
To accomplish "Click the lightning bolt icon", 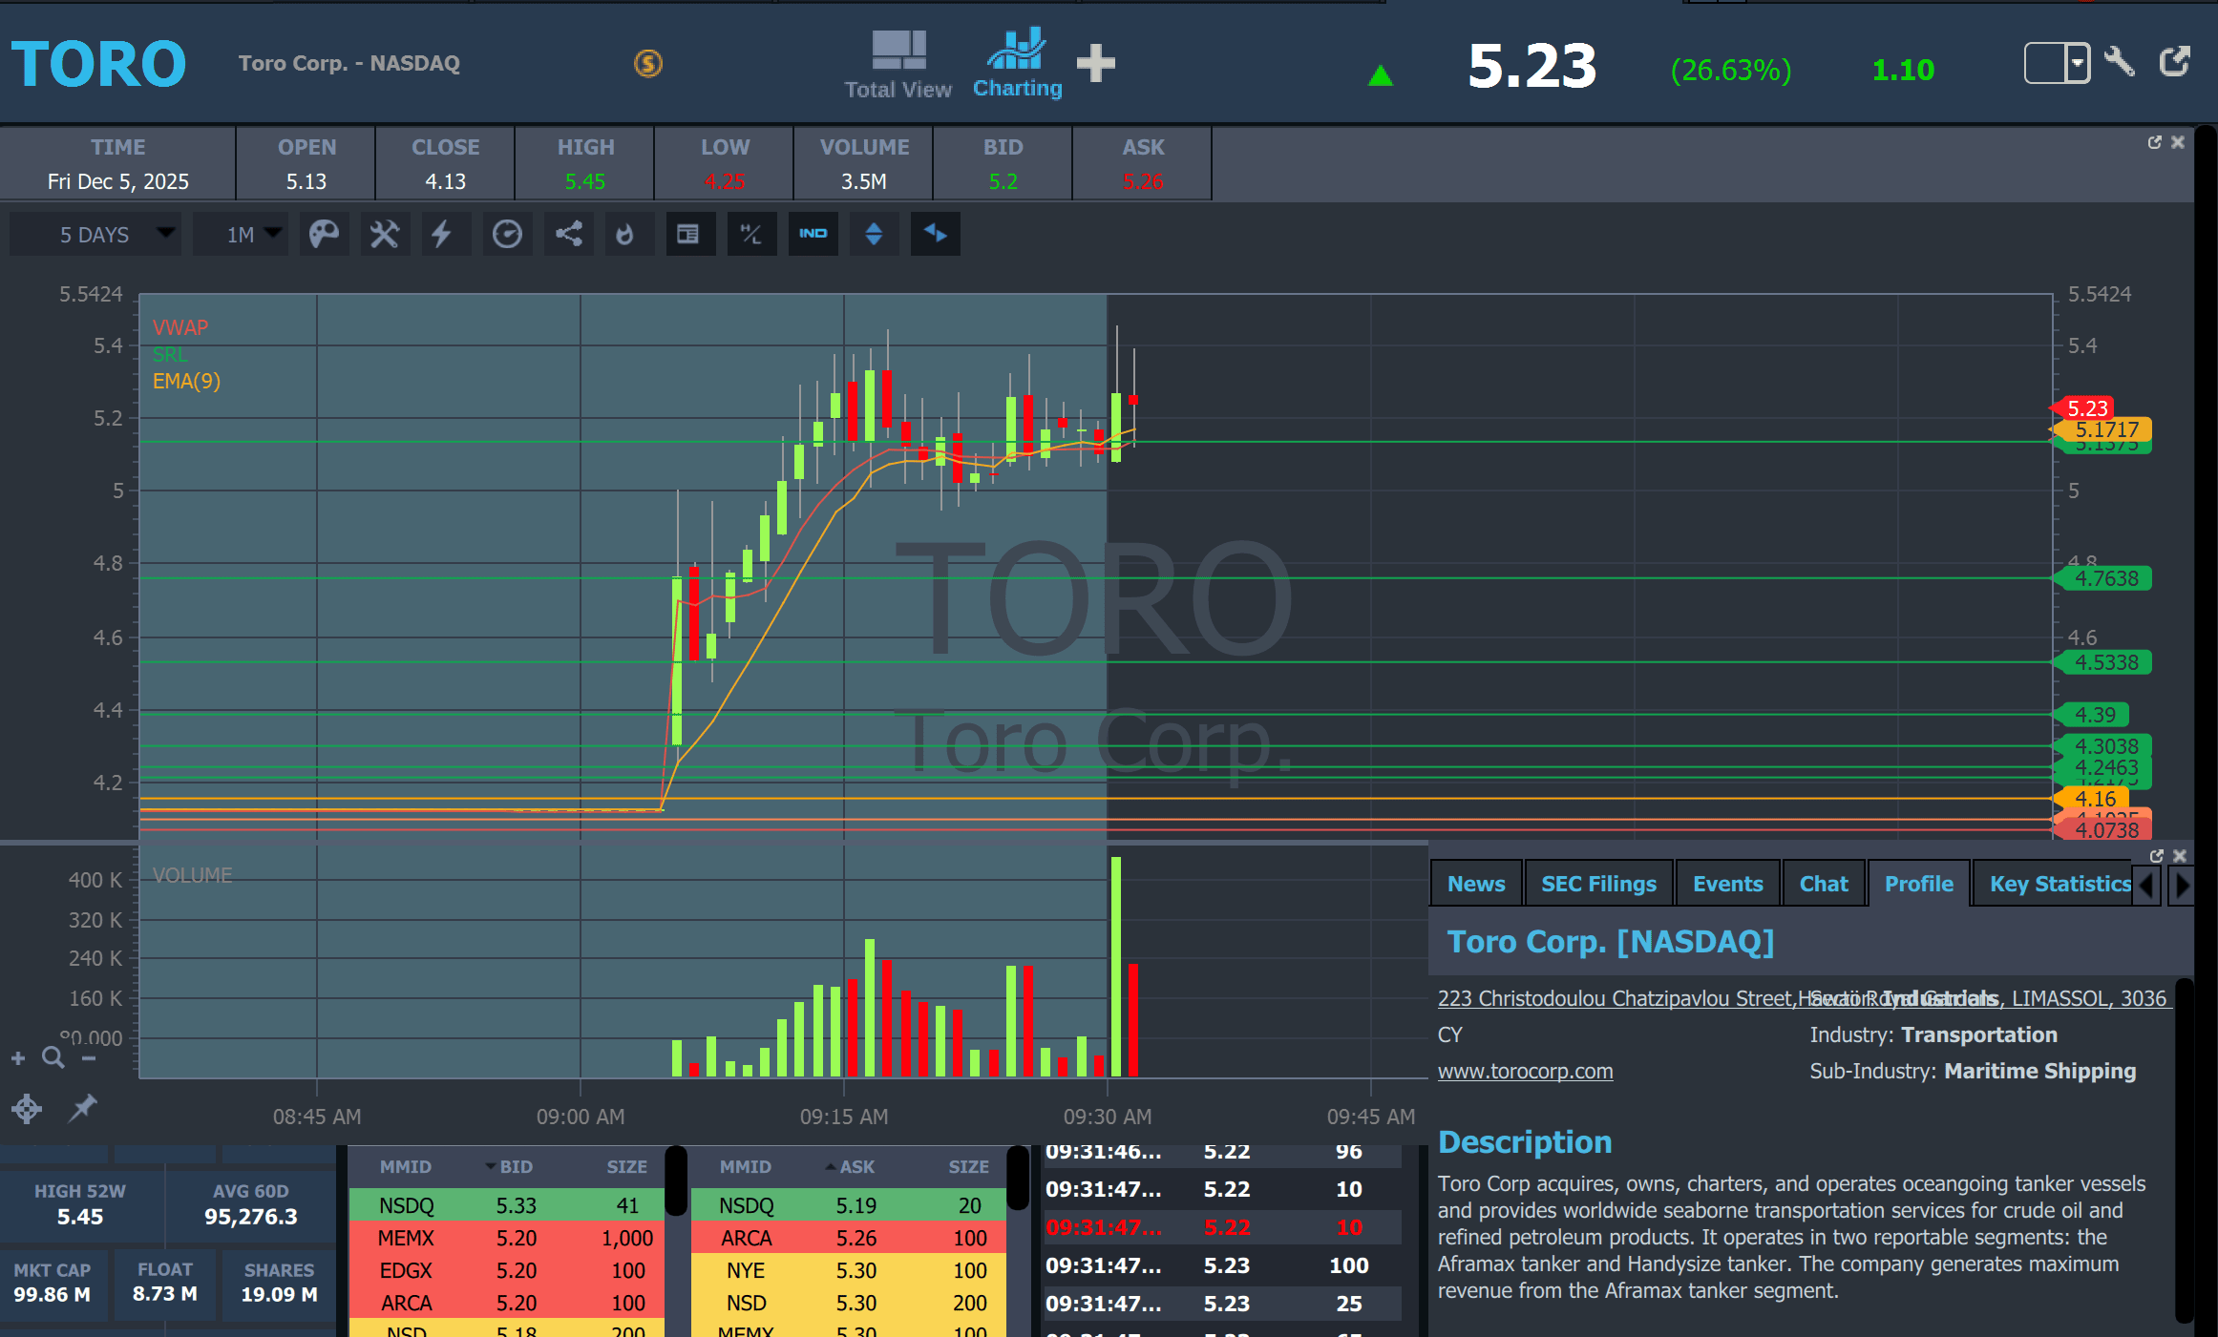I will (x=441, y=235).
